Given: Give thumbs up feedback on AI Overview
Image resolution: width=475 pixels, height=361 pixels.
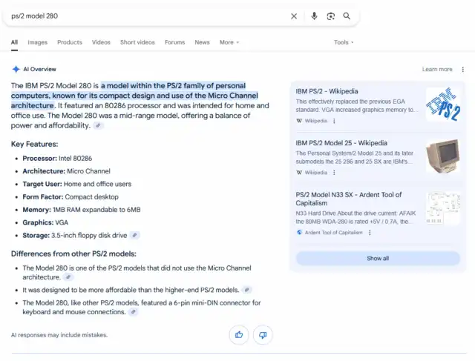Looking at the screenshot, I should click(239, 334).
